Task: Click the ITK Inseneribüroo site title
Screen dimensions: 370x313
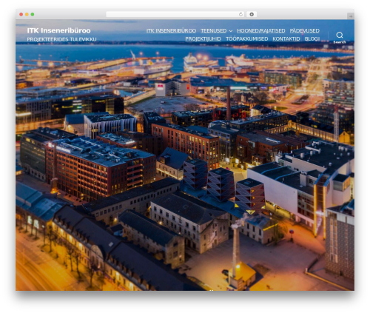Action: coord(58,30)
